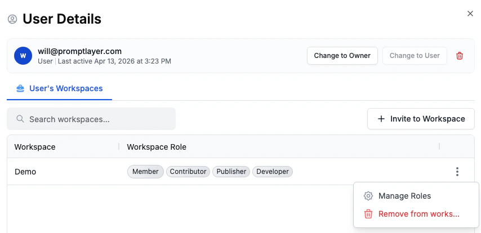This screenshot has width=481, height=233.
Task: Close the User Details dialog
Action: click(x=470, y=14)
